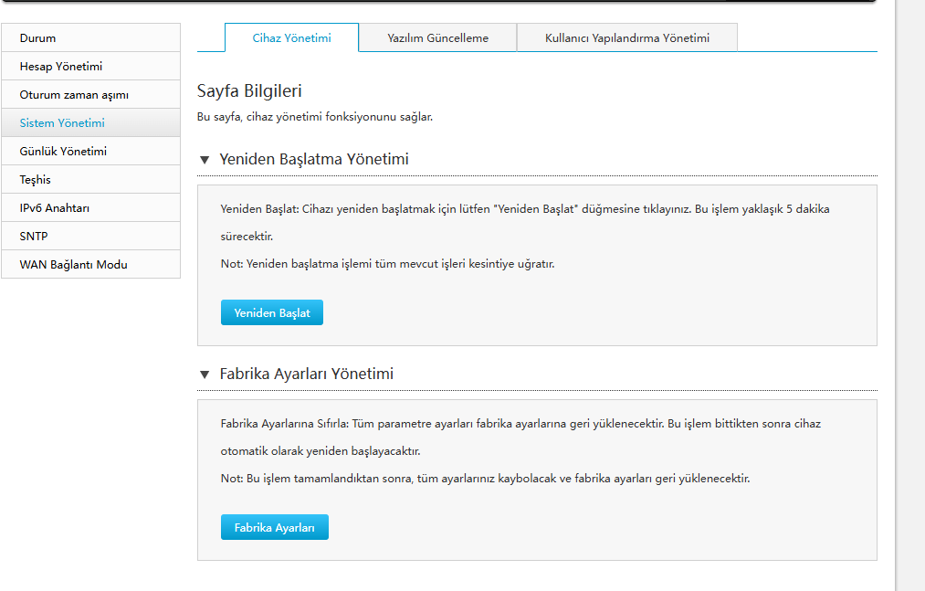Open Günlük Yönetimi sidebar item
This screenshot has width=925, height=591.
coord(90,151)
